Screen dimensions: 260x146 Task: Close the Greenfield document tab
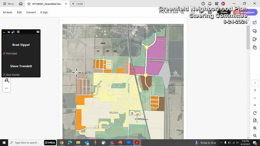tap(66, 4)
